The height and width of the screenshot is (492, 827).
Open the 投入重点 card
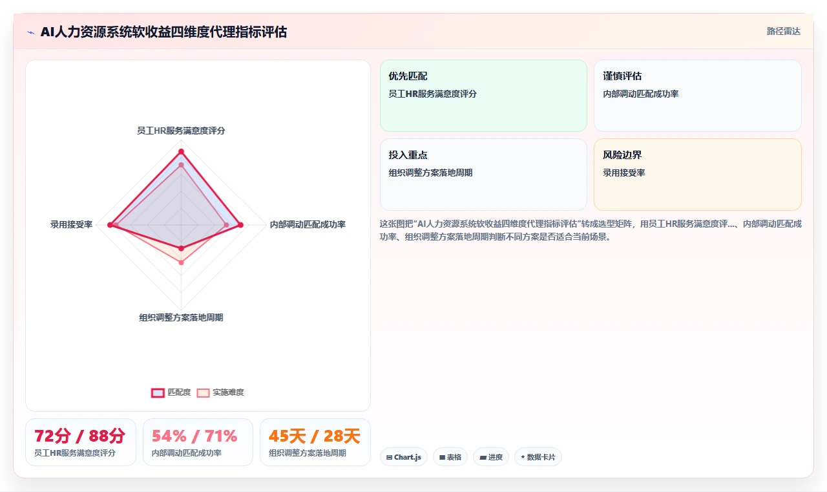point(483,175)
